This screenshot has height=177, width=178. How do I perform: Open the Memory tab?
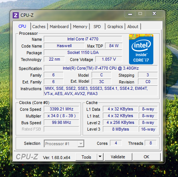click(80, 27)
